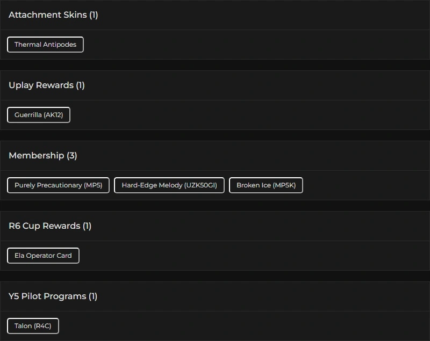Select the Talon (R4C) skin tag
Image resolution: width=430 pixels, height=341 pixels.
[33, 326]
